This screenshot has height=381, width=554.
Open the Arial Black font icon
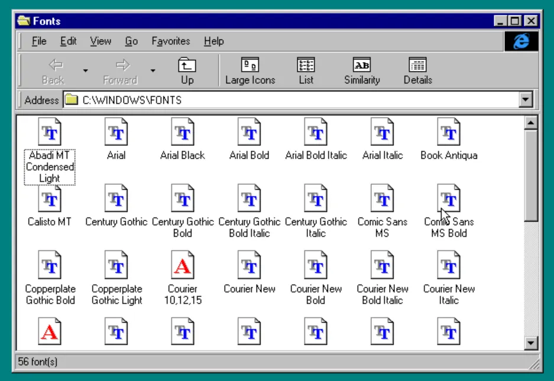pos(182,132)
